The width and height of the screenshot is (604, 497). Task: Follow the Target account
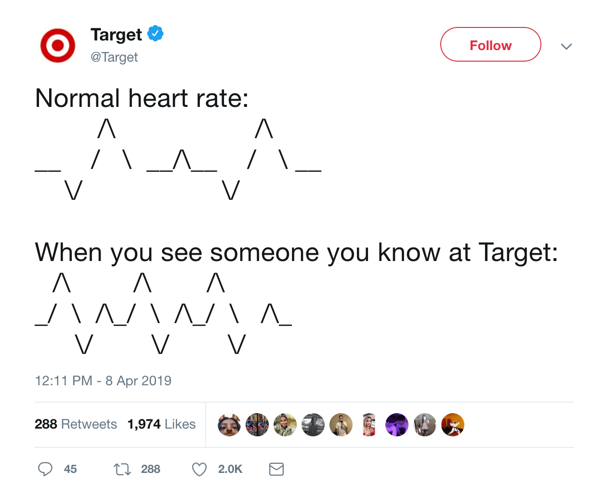490,44
